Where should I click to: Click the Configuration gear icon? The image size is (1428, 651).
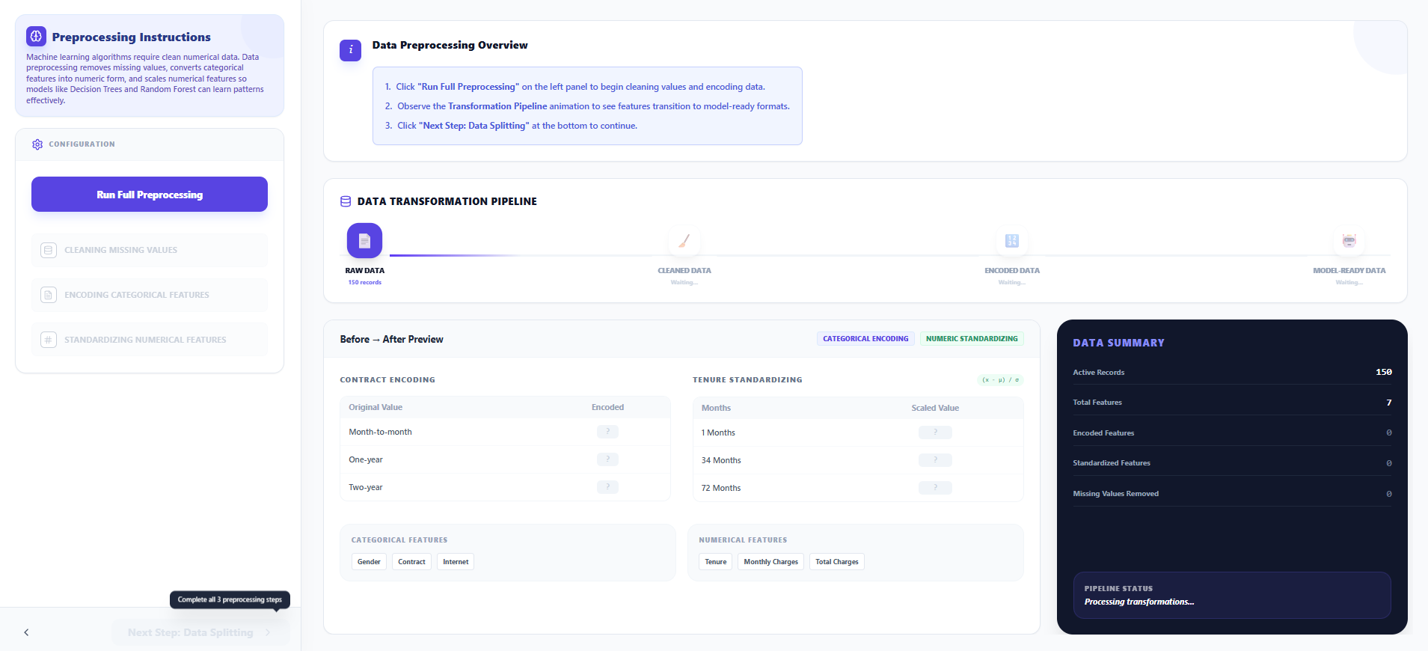[x=37, y=144]
